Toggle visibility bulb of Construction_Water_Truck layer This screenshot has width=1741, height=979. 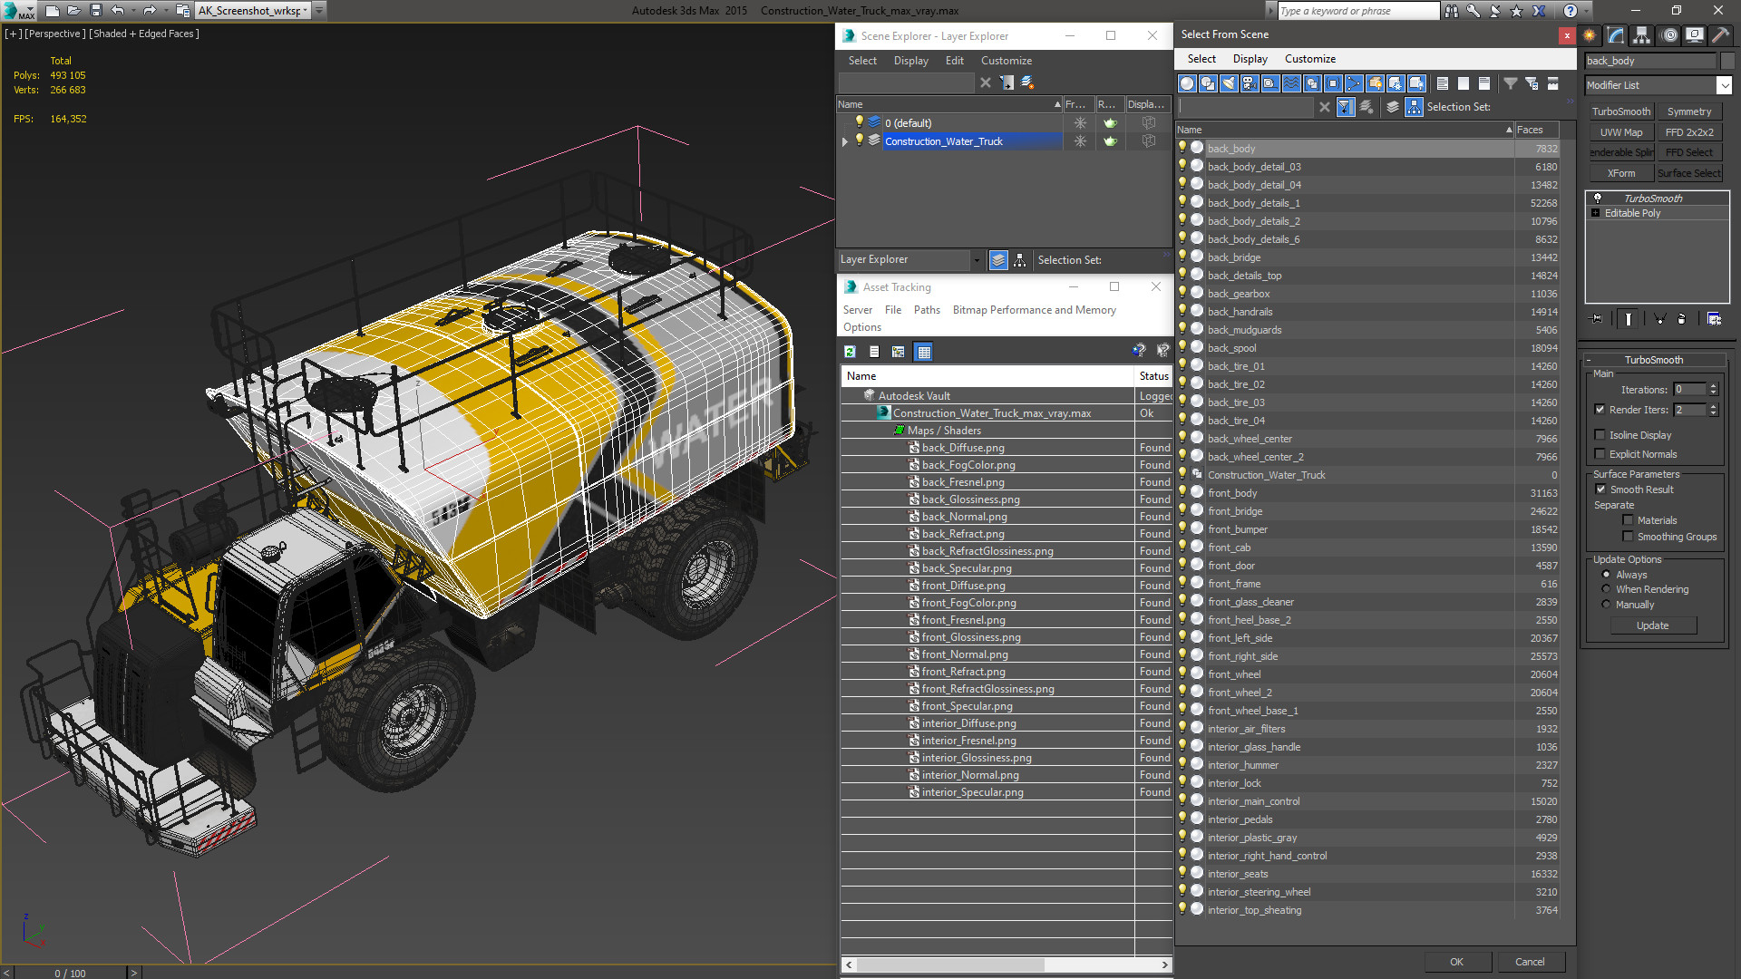point(860,141)
